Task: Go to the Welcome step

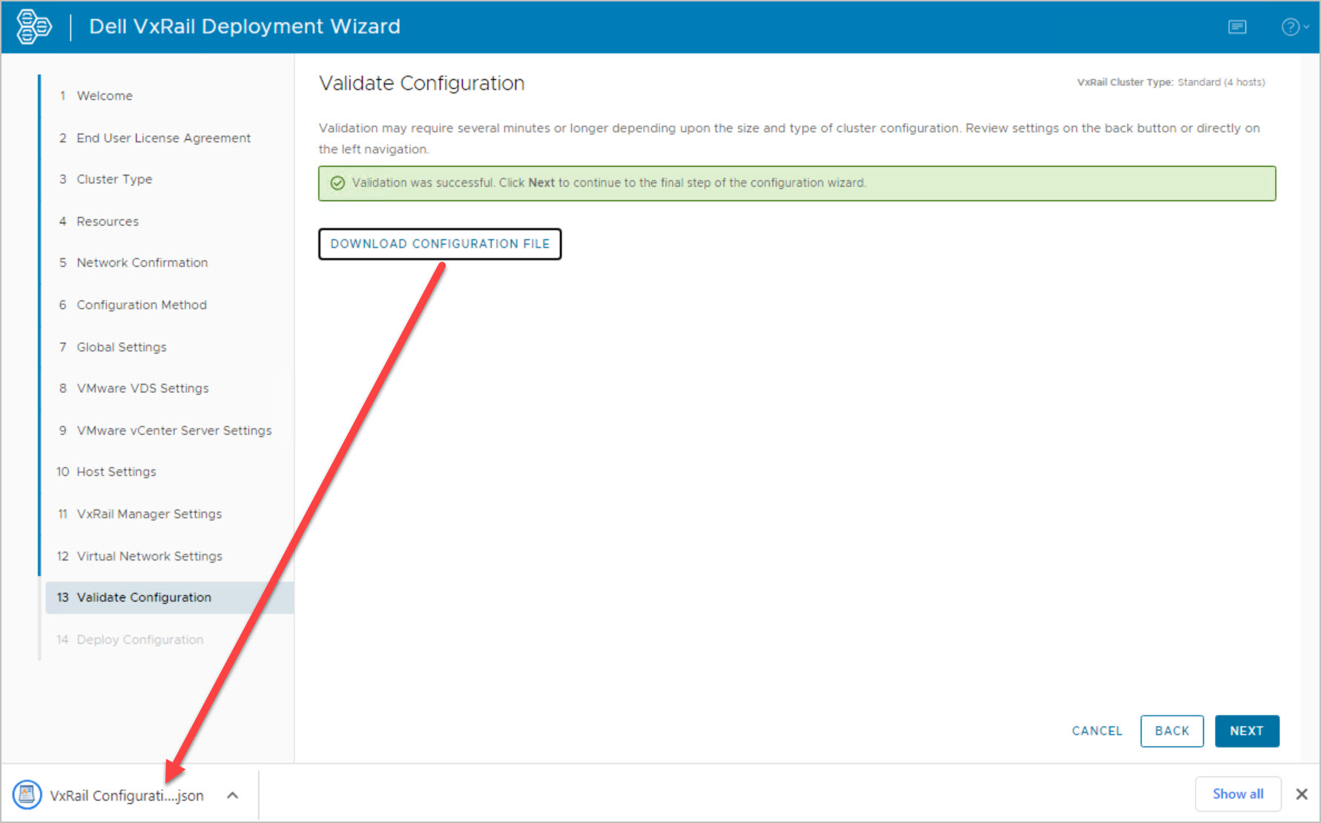Action: pyautogui.click(x=105, y=96)
